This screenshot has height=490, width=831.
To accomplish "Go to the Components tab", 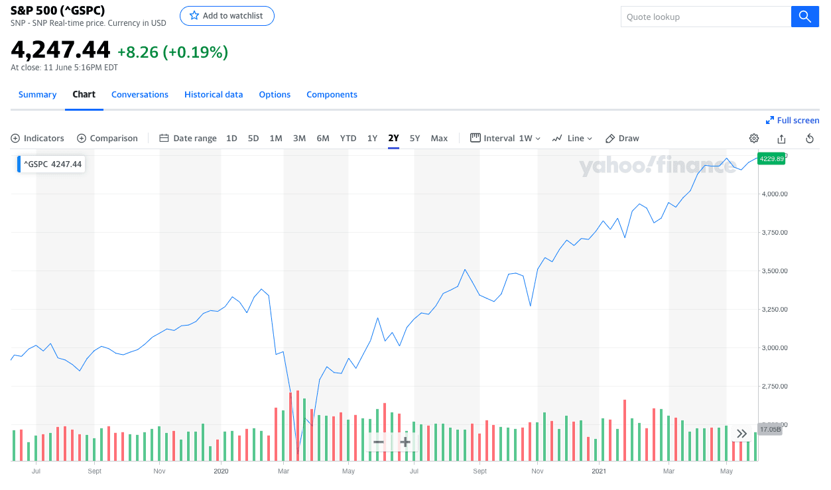I will pos(332,95).
